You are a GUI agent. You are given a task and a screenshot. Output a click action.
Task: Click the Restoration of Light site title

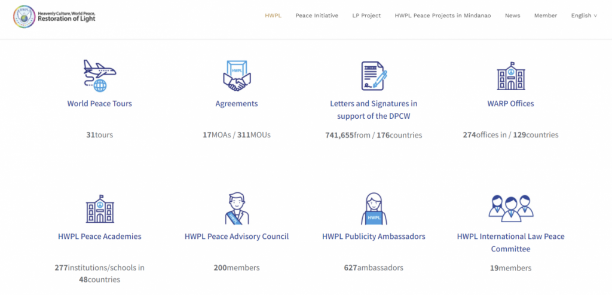66,19
